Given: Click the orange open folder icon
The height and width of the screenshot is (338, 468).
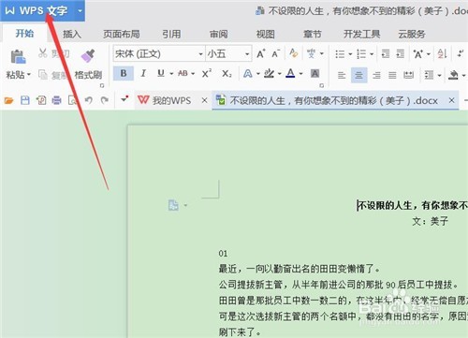Looking at the screenshot, I should tap(8, 100).
